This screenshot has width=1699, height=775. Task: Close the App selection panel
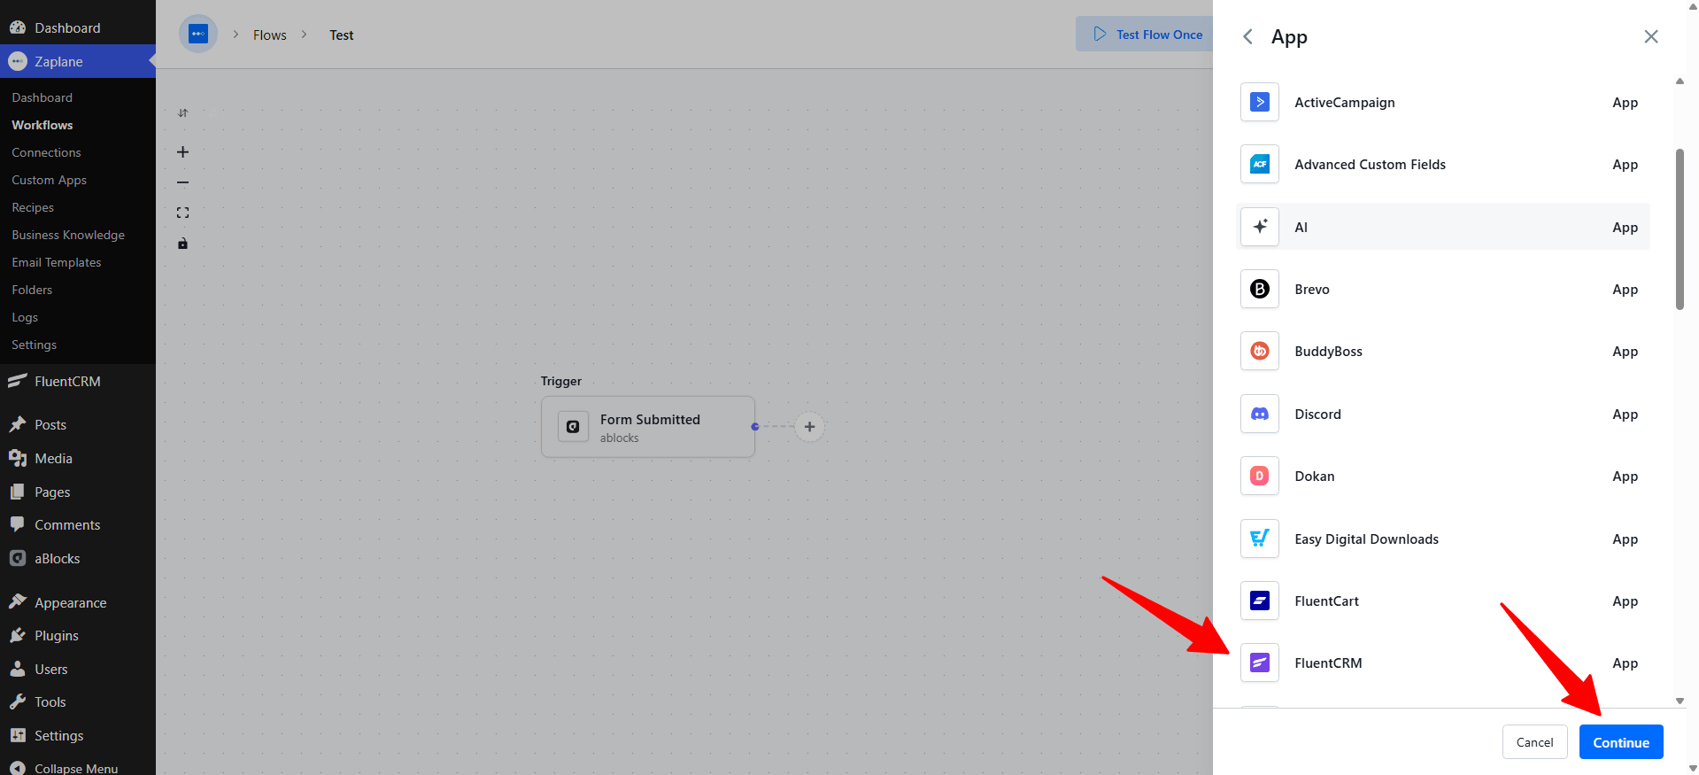pyautogui.click(x=1651, y=36)
